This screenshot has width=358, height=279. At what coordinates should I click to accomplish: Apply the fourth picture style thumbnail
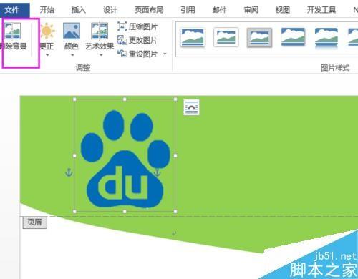(293, 37)
